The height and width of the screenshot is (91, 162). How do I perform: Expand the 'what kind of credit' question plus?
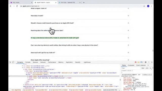coord(128,38)
